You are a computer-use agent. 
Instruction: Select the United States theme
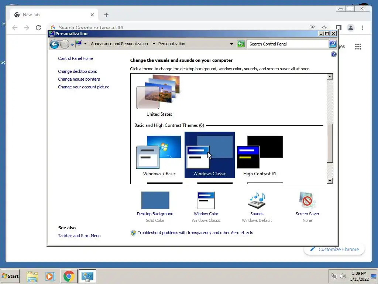(159, 96)
